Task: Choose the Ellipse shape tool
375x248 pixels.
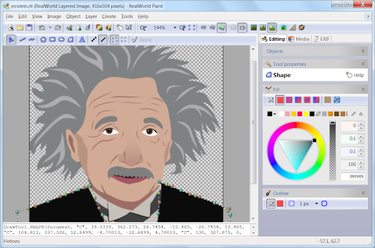Action: click(61, 39)
